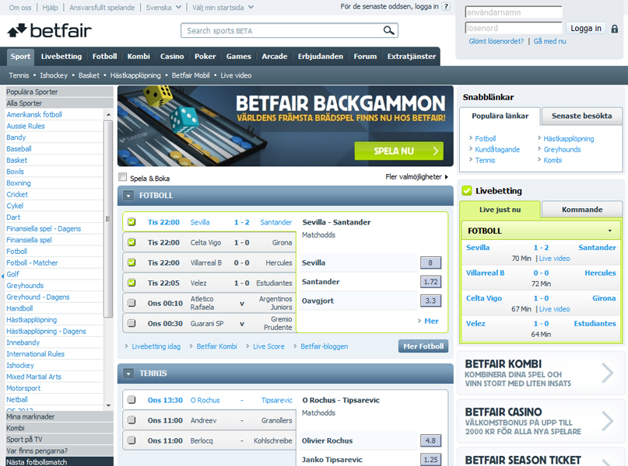628x466 pixels.
Task: Click the Janko Tipsarevic odds 1.25
Action: pyautogui.click(x=430, y=460)
